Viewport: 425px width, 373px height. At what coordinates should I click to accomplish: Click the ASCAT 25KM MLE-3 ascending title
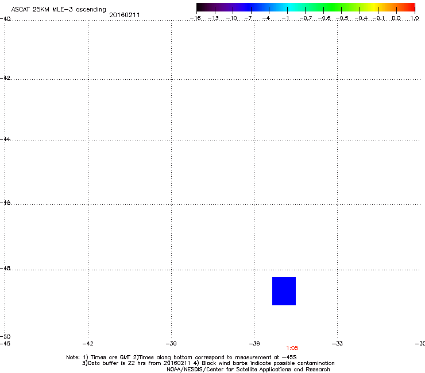pos(59,10)
